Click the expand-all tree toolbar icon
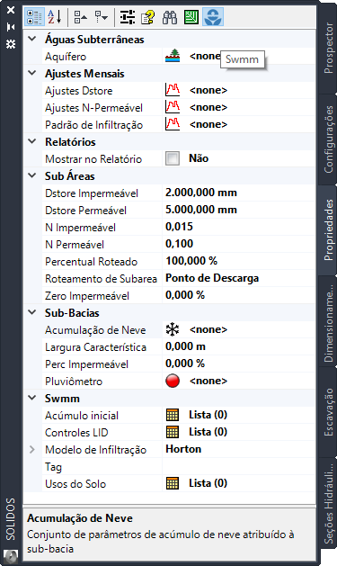The image size is (337, 566). 102,16
